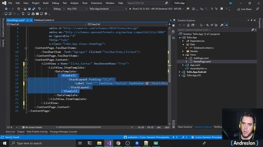Toggle Show All Files in Solution Explorer
The image size is (263, 147).
(216, 25)
